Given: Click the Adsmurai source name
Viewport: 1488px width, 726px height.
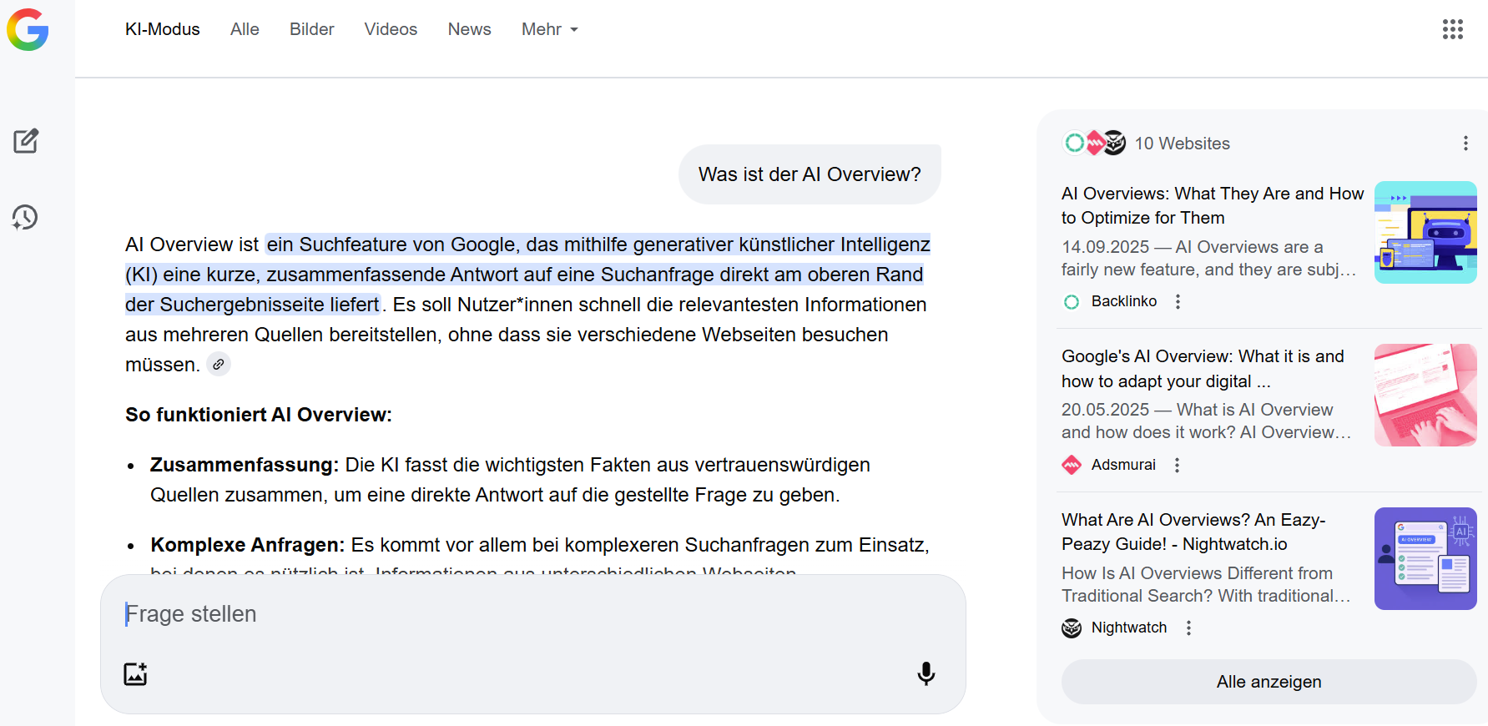Looking at the screenshot, I should (x=1123, y=465).
